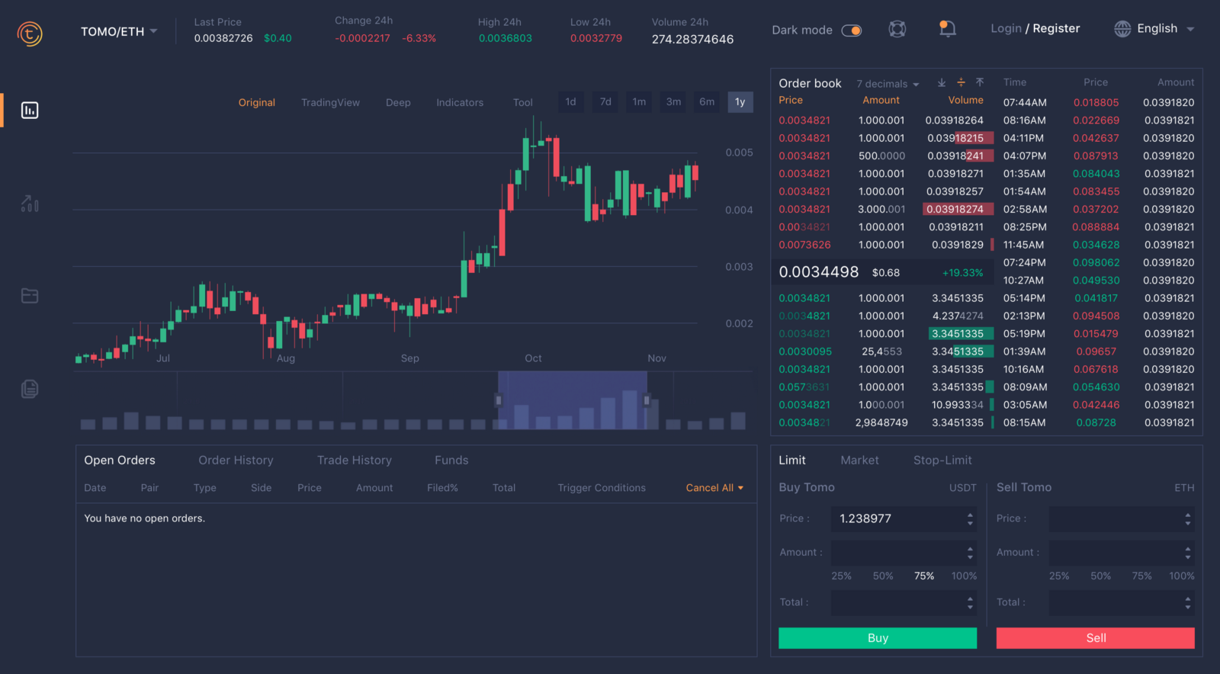This screenshot has height=674, width=1220.
Task: Click the Sell Amount stepper arrows
Action: (x=1188, y=553)
